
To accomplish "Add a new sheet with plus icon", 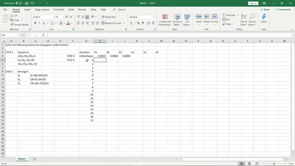I will tap(35, 159).
